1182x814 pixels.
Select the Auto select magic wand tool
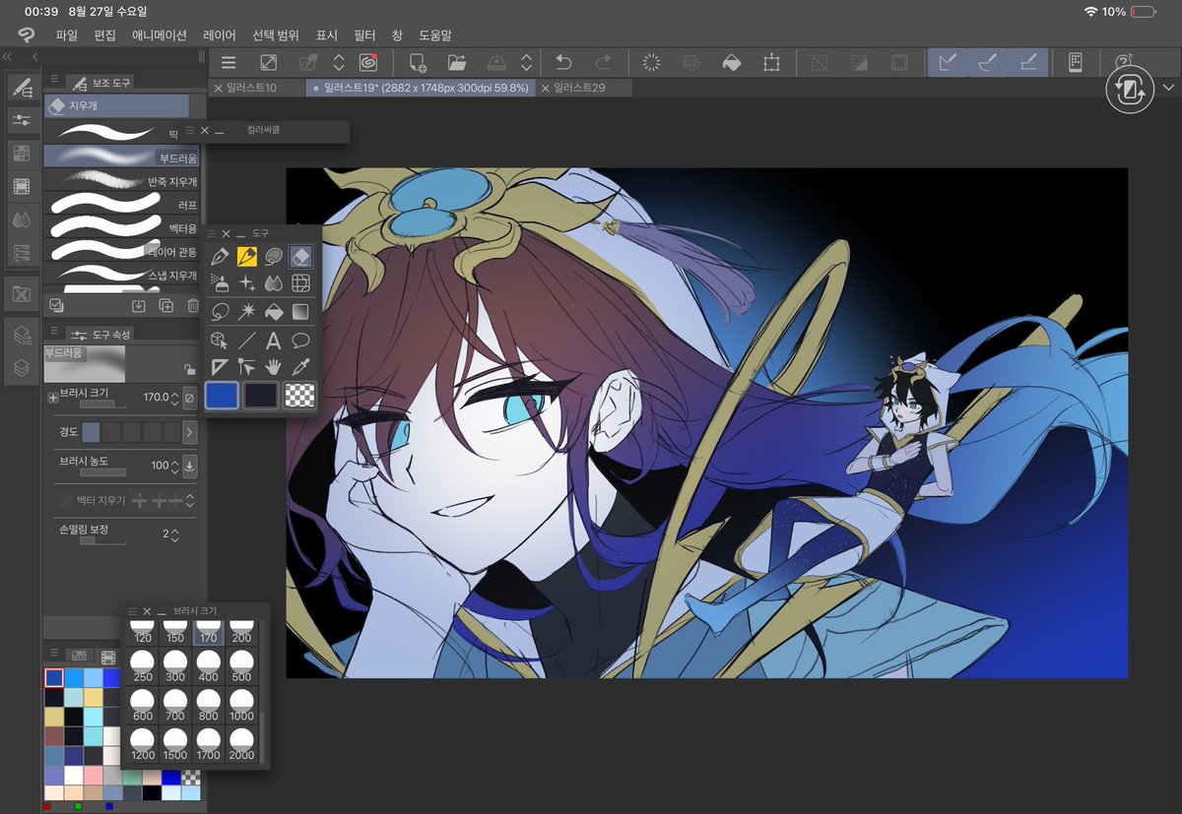click(247, 312)
